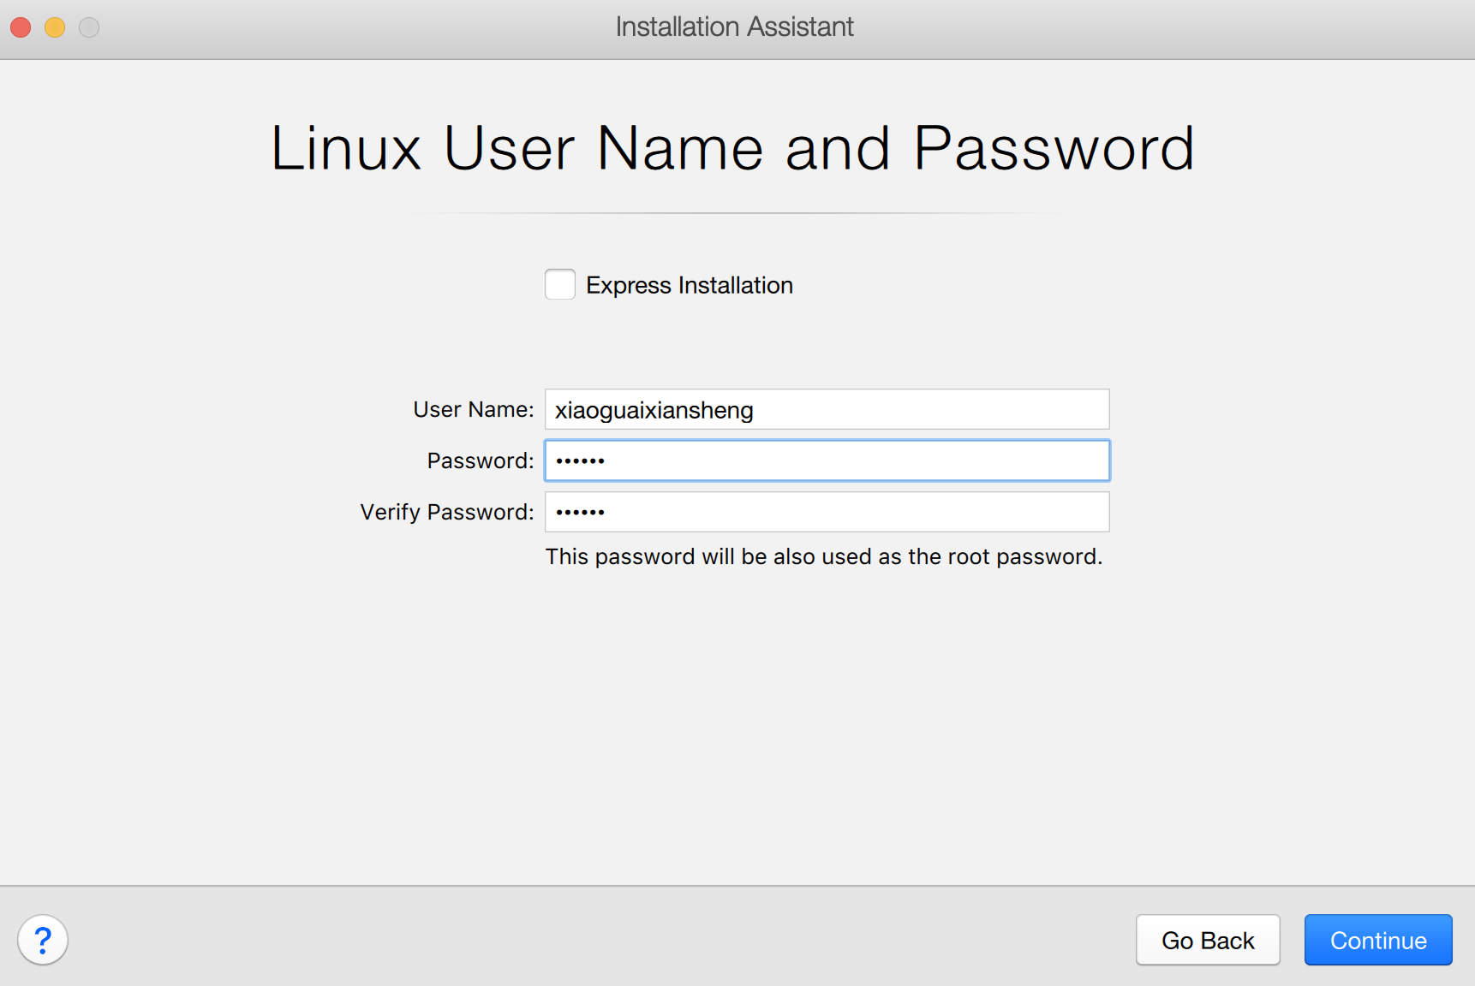Image resolution: width=1475 pixels, height=986 pixels.
Task: Minimize the Installation Assistant window
Action: pyautogui.click(x=55, y=27)
